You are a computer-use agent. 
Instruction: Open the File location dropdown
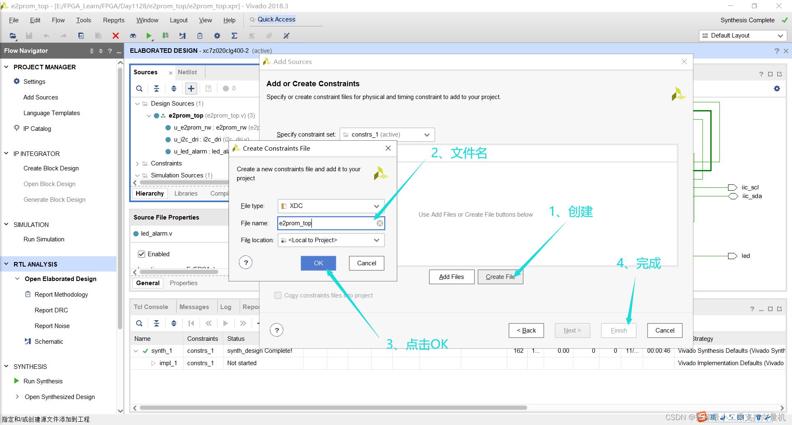click(331, 240)
